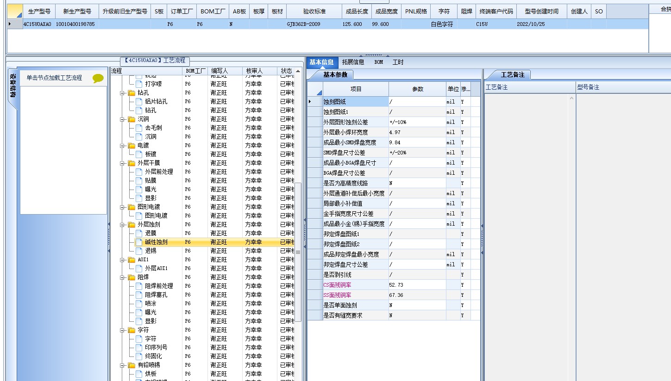Click the 单击节点加载工艺流程 label
Screen dimensions: 671x381
point(54,78)
